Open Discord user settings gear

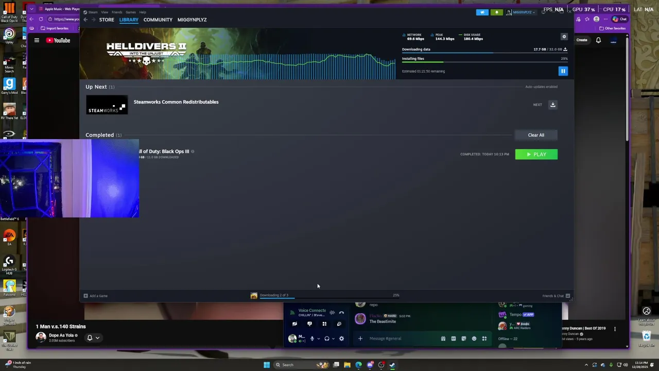pyautogui.click(x=341, y=339)
